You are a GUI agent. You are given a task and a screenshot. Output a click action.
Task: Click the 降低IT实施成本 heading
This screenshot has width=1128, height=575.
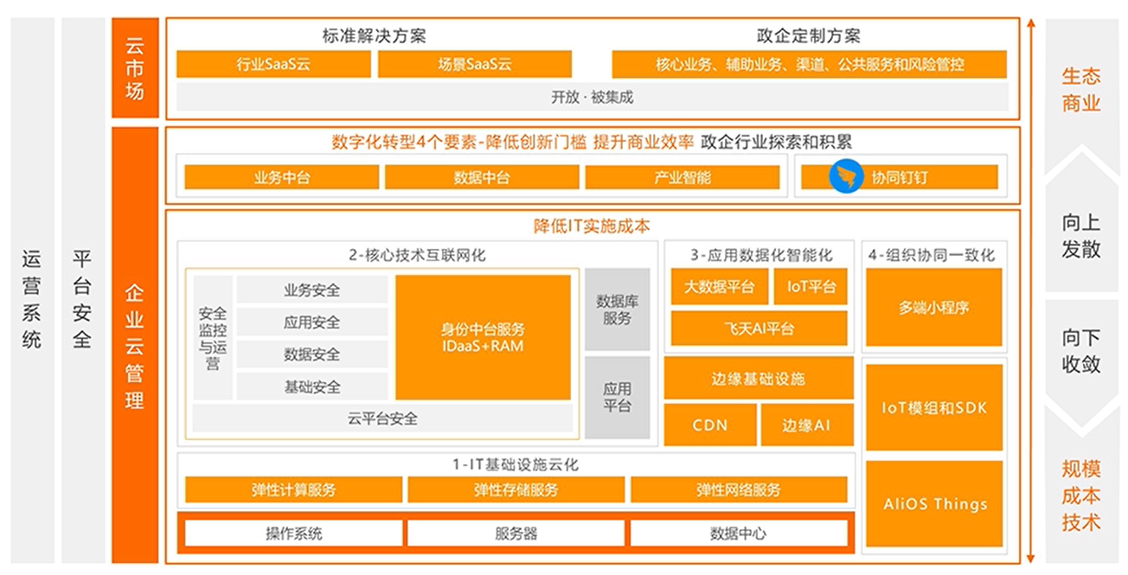point(592,226)
